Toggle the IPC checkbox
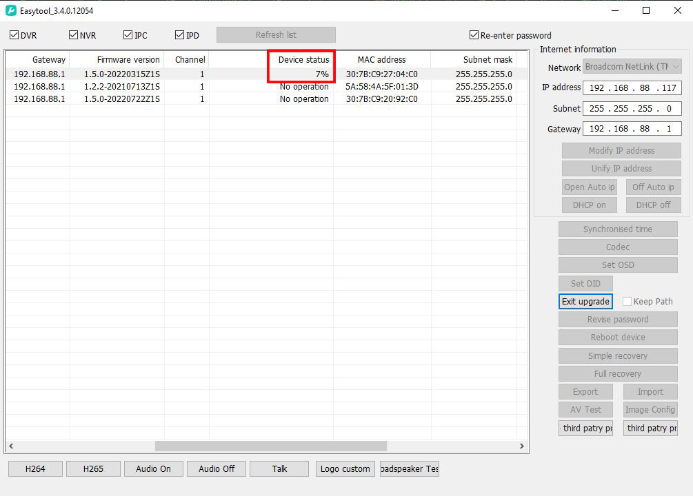 pyautogui.click(x=128, y=35)
